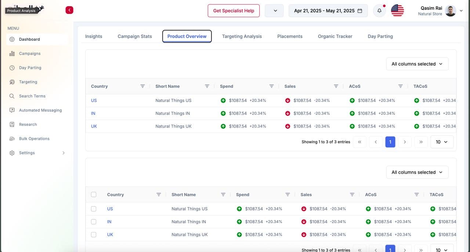Tick the checkbox for the US row
Viewport: 470px width, 252px height.
[x=94, y=209]
